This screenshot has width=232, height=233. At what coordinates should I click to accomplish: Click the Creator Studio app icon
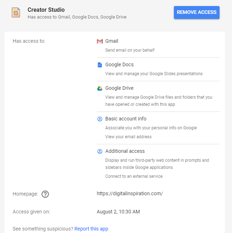(16, 12)
